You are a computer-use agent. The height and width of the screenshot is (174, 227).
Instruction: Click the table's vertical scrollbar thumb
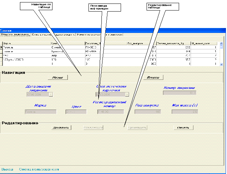pos(221,47)
